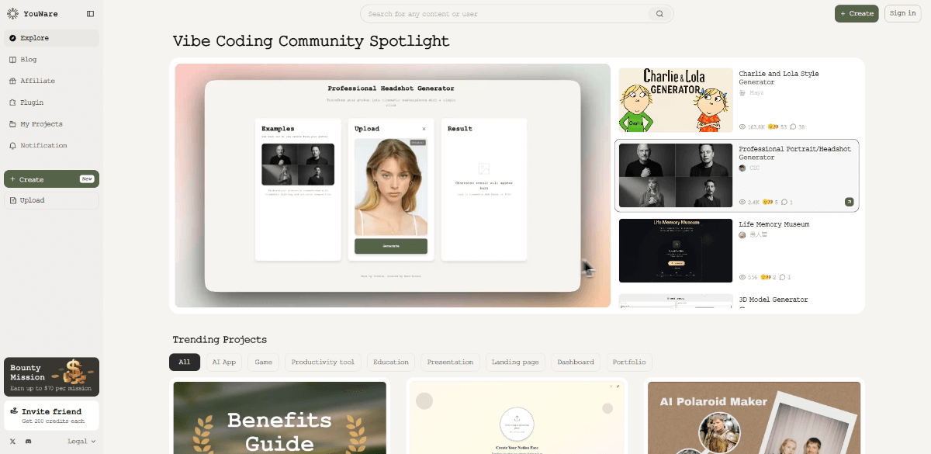931x454 pixels.
Task: Focus the search content or user field
Action: (517, 14)
